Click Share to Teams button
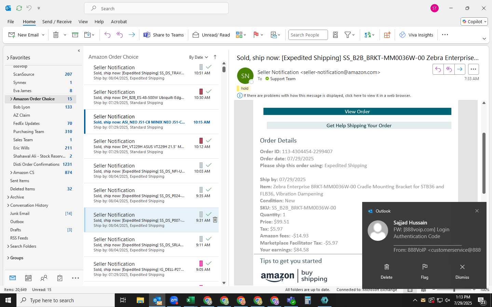 (164, 35)
